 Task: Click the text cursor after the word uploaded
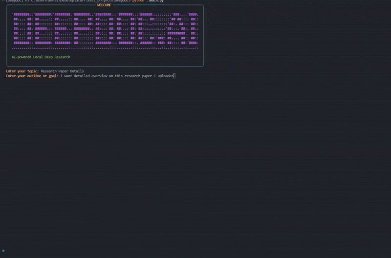[x=174, y=76]
